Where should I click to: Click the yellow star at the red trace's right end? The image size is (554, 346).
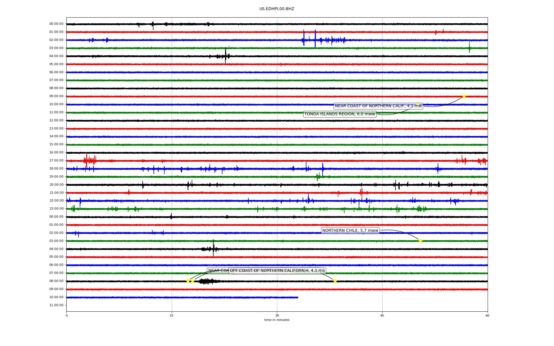point(464,96)
